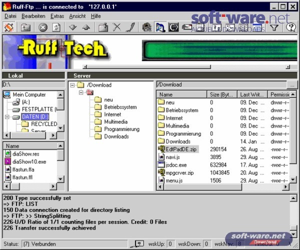Click the mpgcrver.zip archive icon

[161, 172]
